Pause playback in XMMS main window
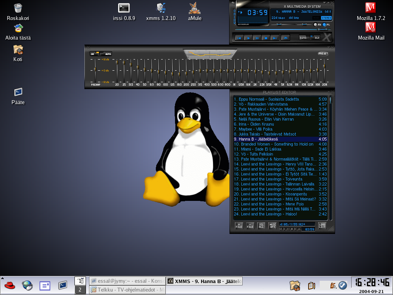393x295 pixels. tap(257, 38)
